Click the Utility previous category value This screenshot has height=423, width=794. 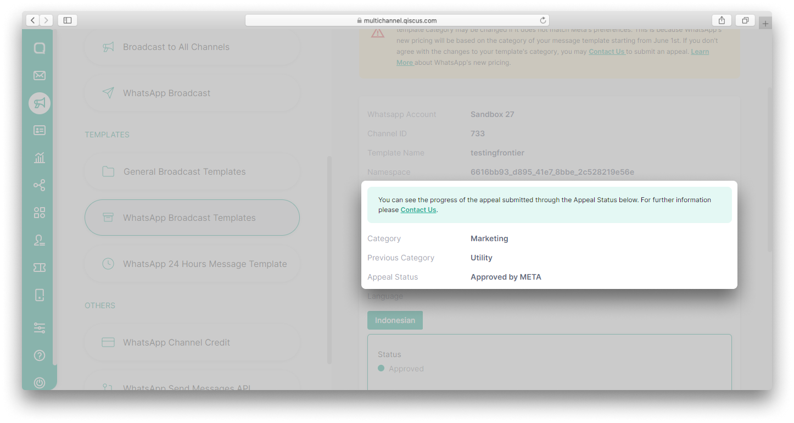[x=482, y=258]
